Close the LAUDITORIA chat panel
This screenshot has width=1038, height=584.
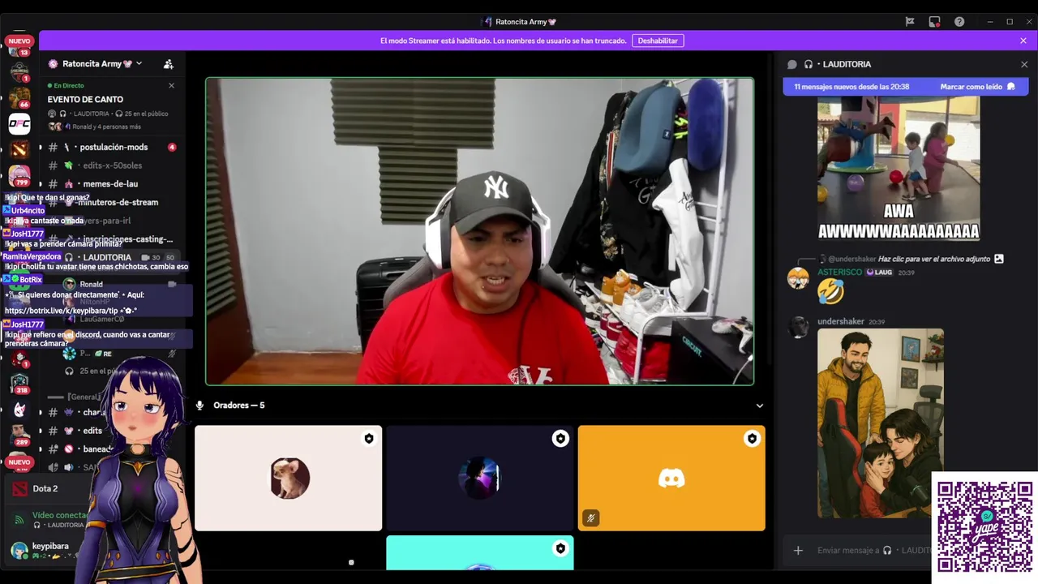pyautogui.click(x=1024, y=64)
